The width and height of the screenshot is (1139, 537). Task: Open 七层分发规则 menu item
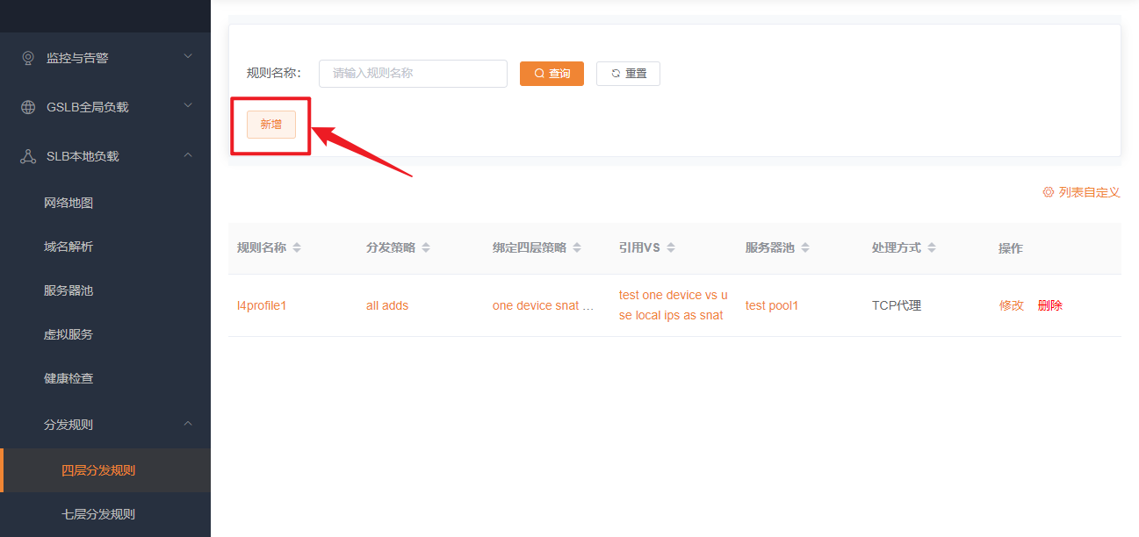[98, 514]
